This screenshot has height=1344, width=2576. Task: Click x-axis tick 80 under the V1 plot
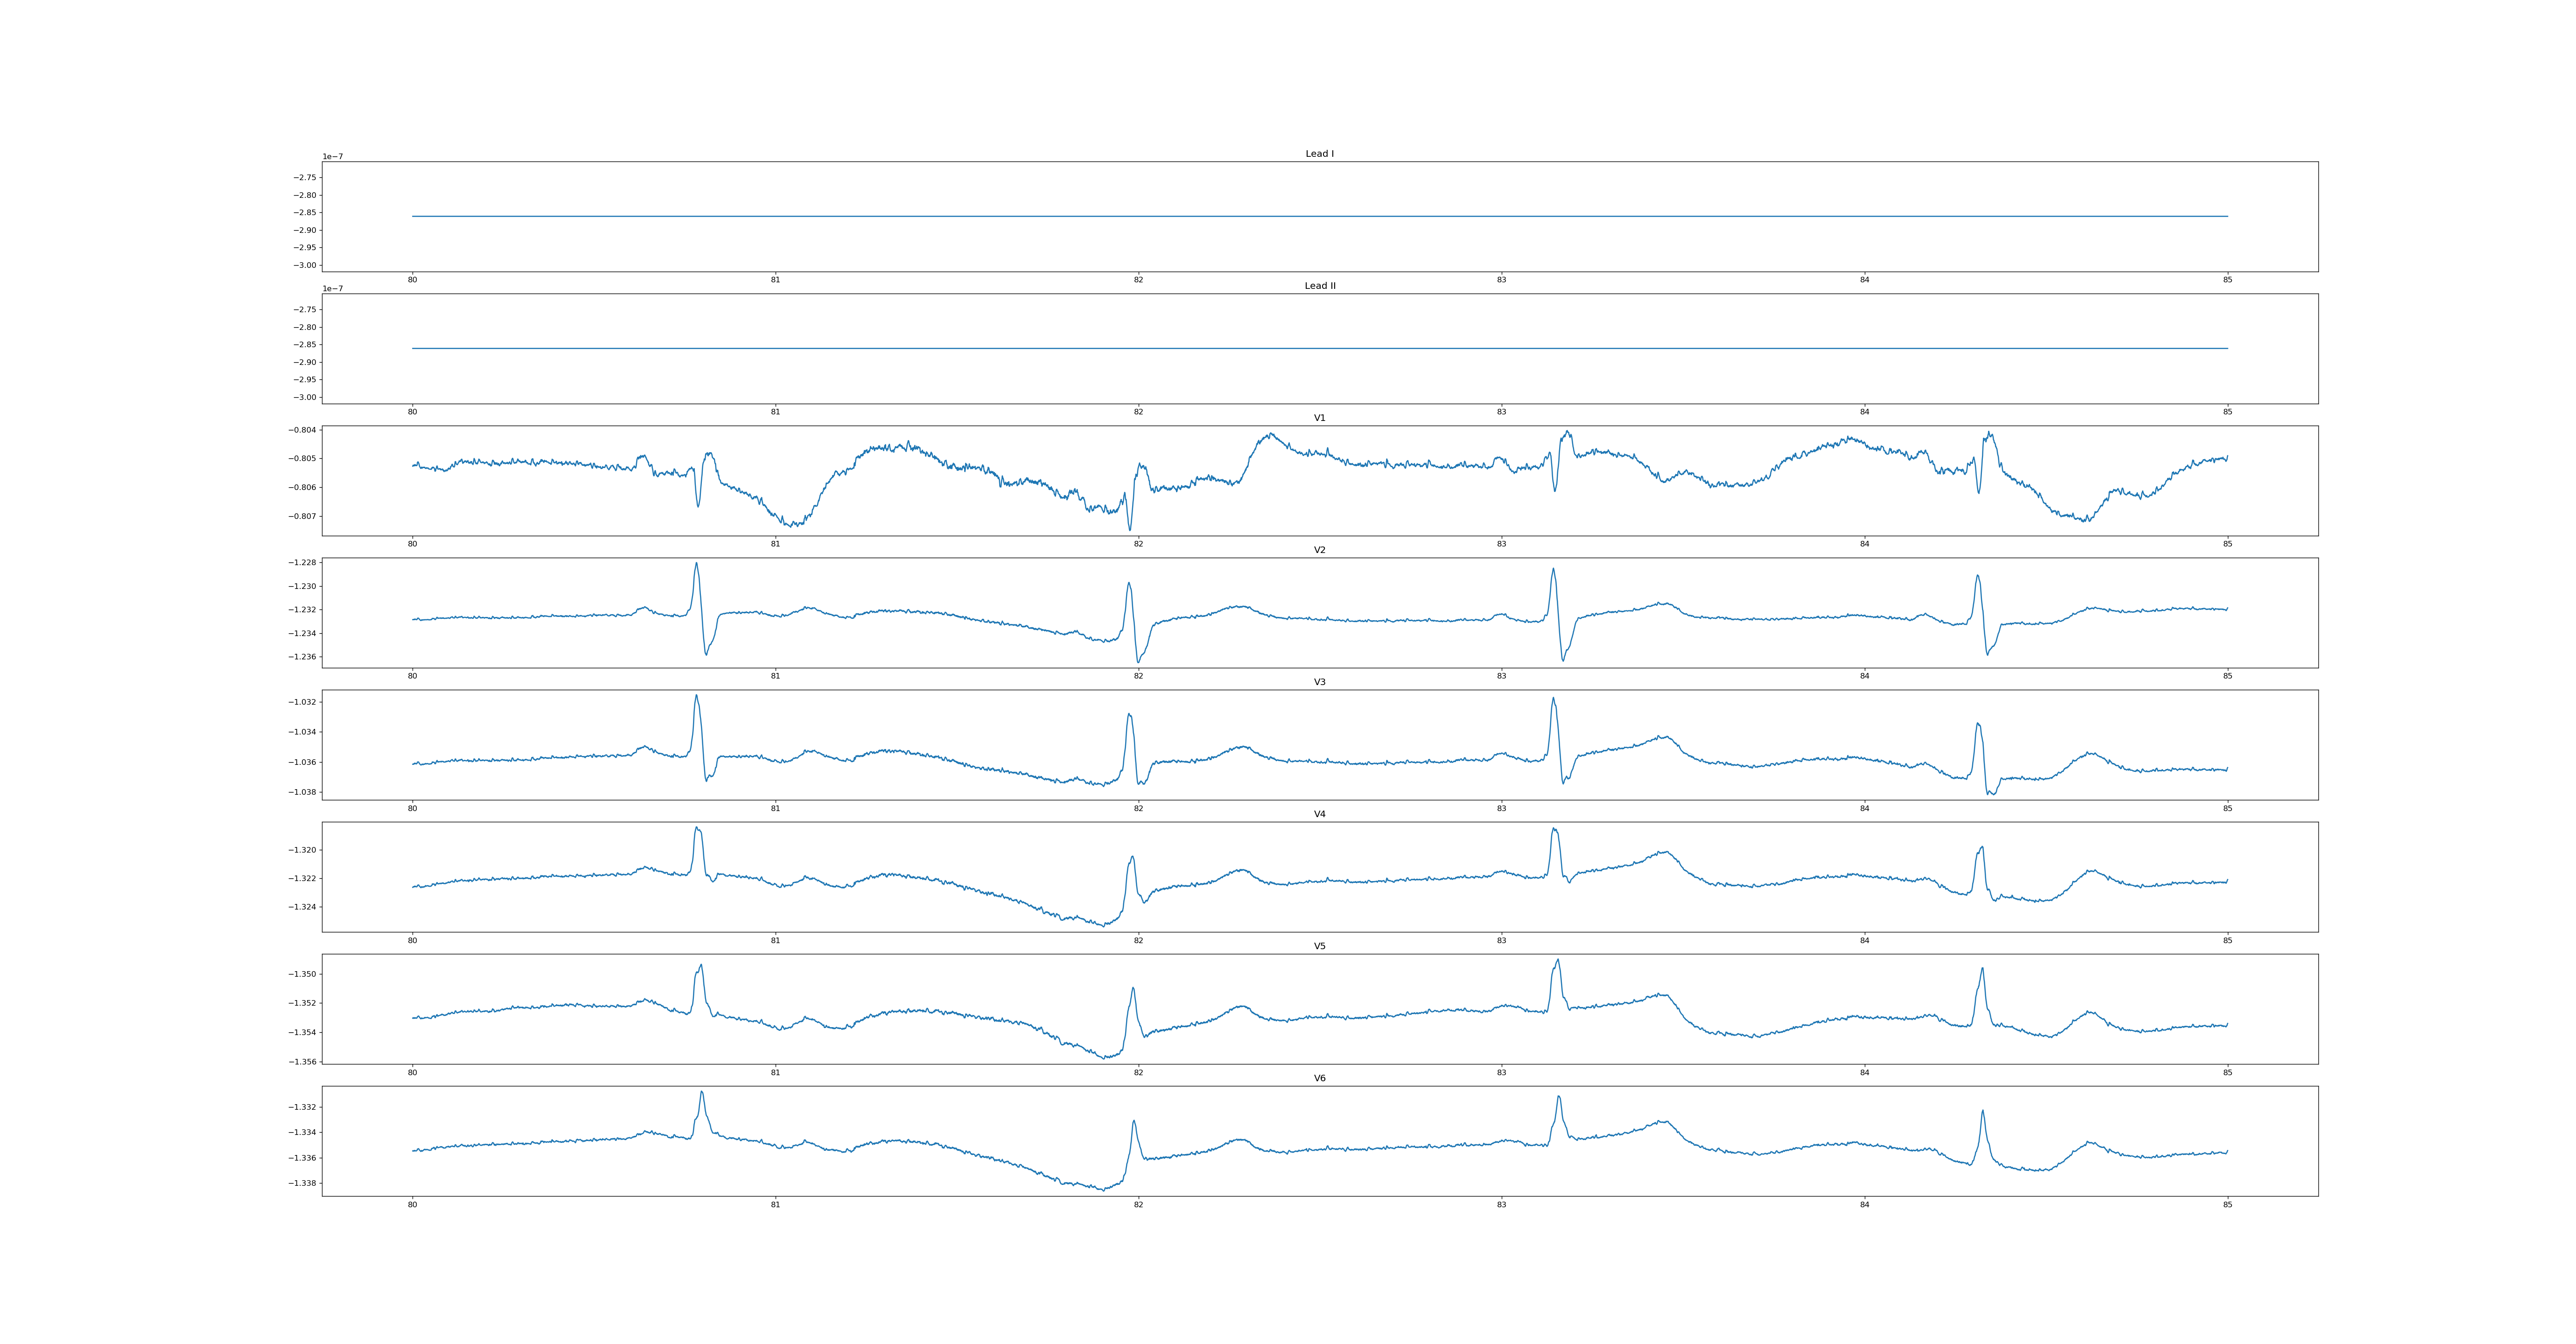pos(412,544)
